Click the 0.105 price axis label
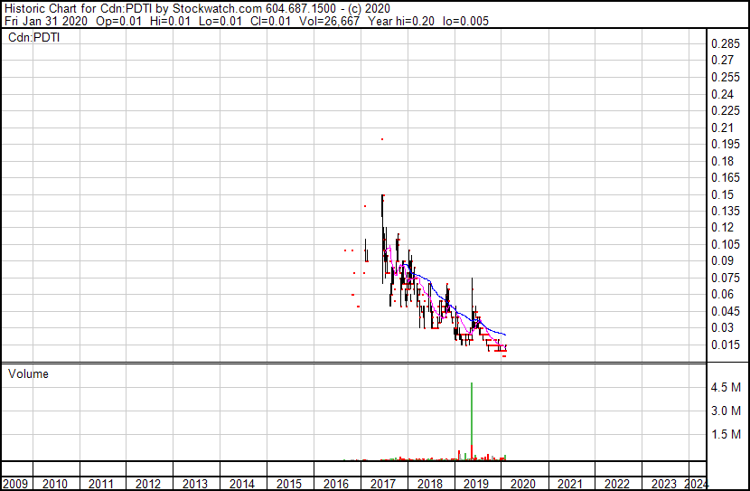 click(726, 244)
